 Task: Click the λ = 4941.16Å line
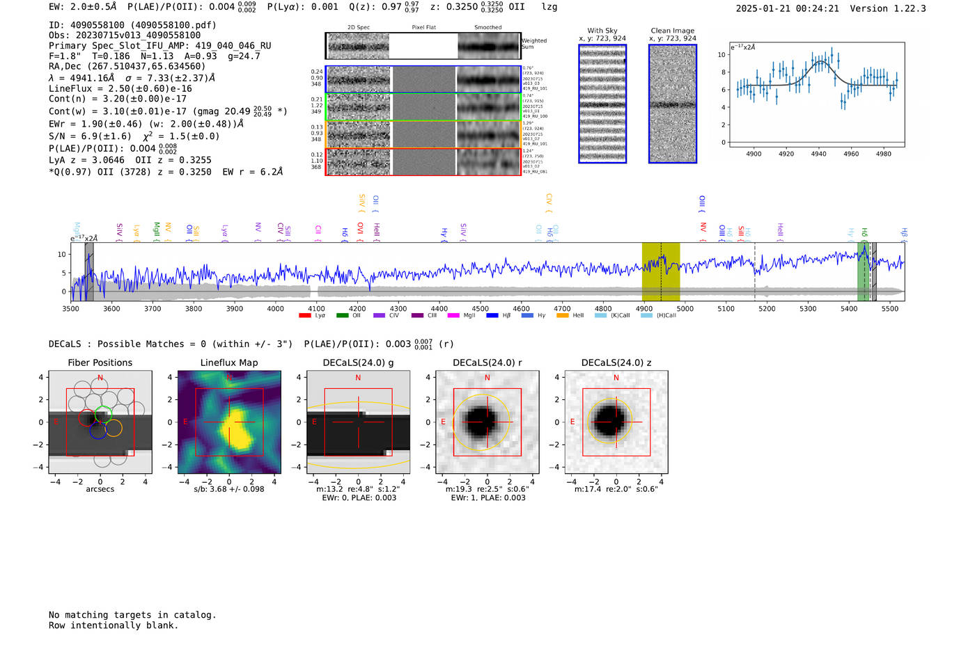(x=132, y=78)
